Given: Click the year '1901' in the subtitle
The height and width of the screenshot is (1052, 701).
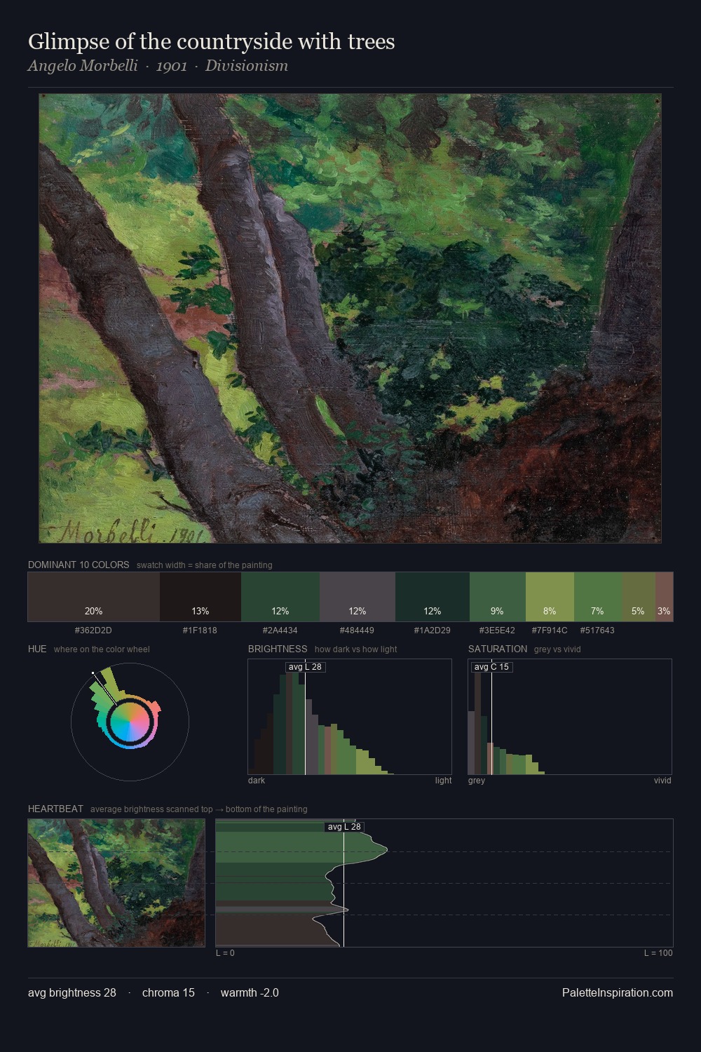Looking at the screenshot, I should (x=172, y=66).
